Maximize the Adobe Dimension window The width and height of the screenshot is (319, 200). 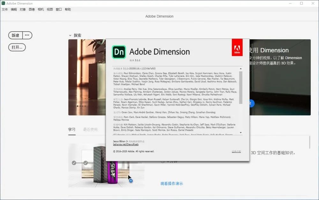point(301,3)
